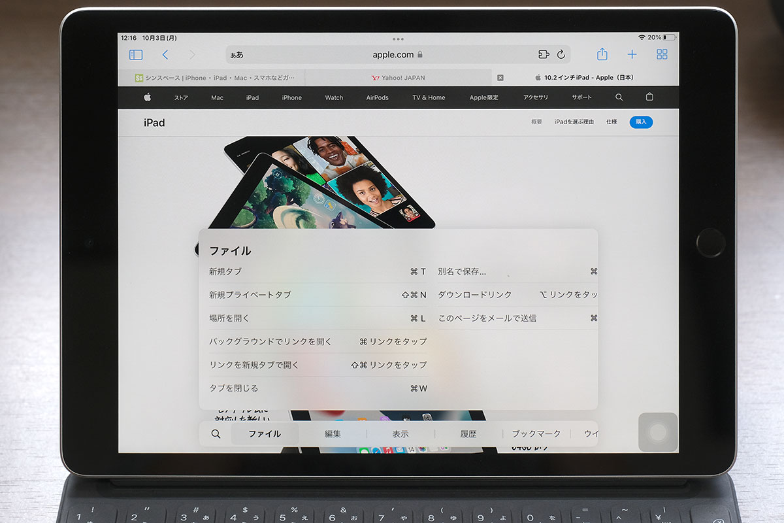Select 場所を開く menu entry
The image size is (784, 523).
click(x=318, y=318)
